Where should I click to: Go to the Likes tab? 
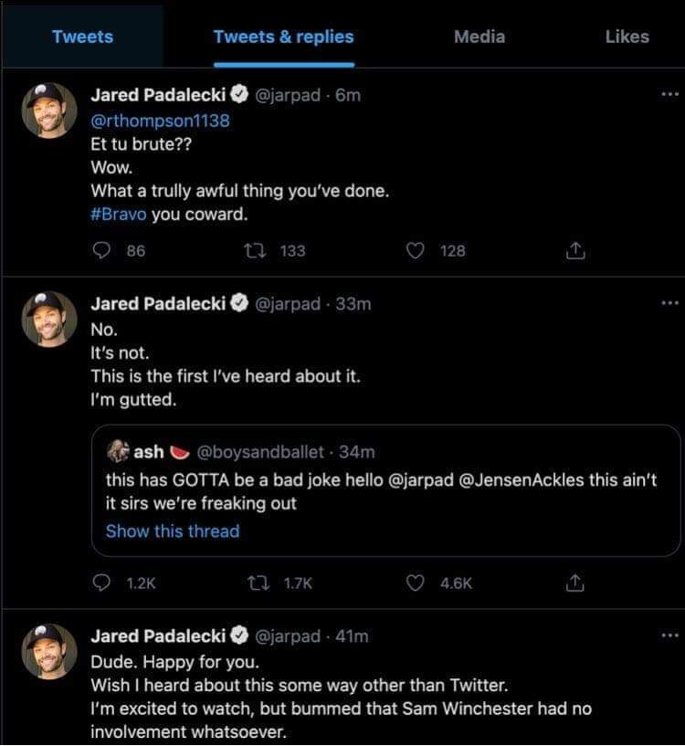[627, 37]
